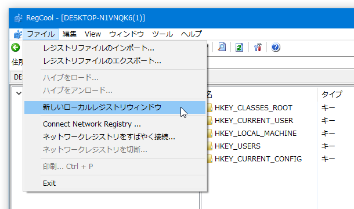Open the ヘルプ menu

pyautogui.click(x=192, y=34)
